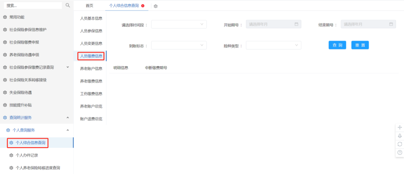Click gear icon beside 个人查询服务
Image resolution: width=404 pixels, height=174 pixels.
tap(8, 130)
